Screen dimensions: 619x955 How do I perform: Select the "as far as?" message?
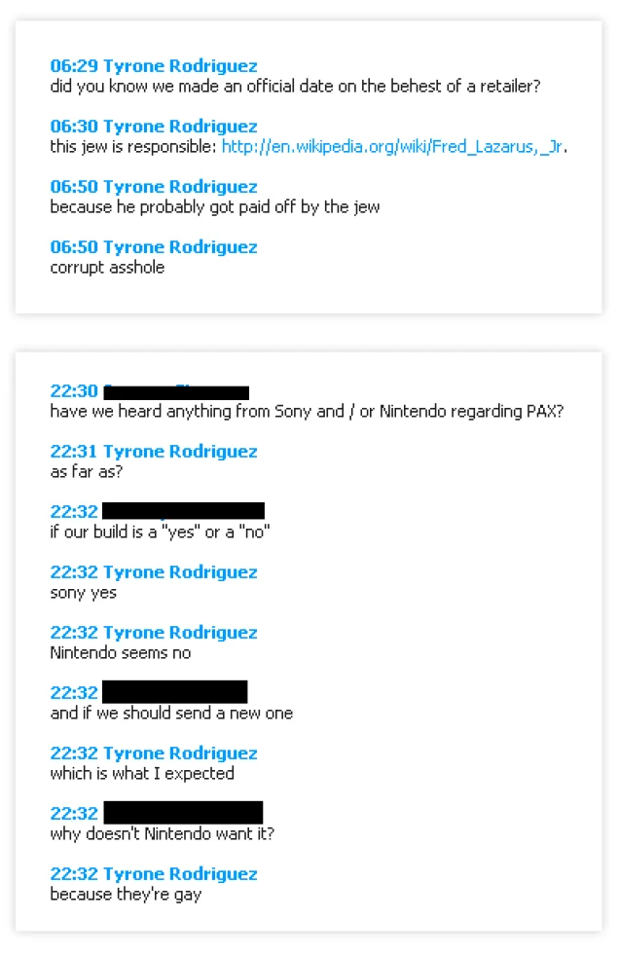(x=87, y=472)
